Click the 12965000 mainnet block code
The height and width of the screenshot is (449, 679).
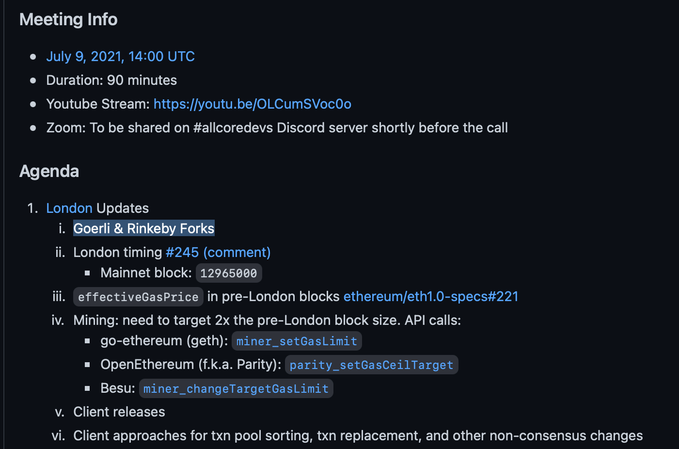point(229,273)
